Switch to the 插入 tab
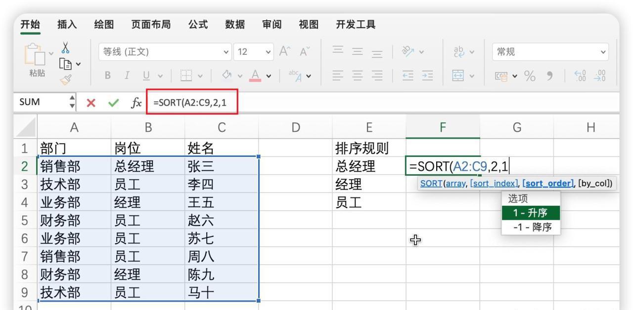Viewport: 633px width, 310px height. click(67, 24)
